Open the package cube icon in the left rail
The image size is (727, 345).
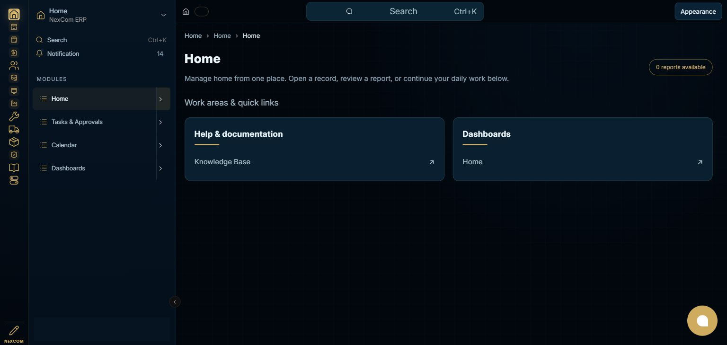pos(14,142)
